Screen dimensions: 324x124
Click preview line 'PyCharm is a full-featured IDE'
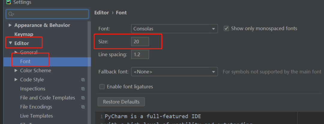(x=153, y=116)
